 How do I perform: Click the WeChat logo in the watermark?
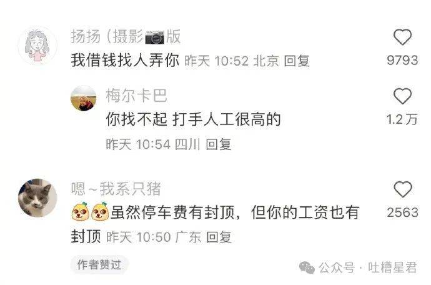pos(307,267)
